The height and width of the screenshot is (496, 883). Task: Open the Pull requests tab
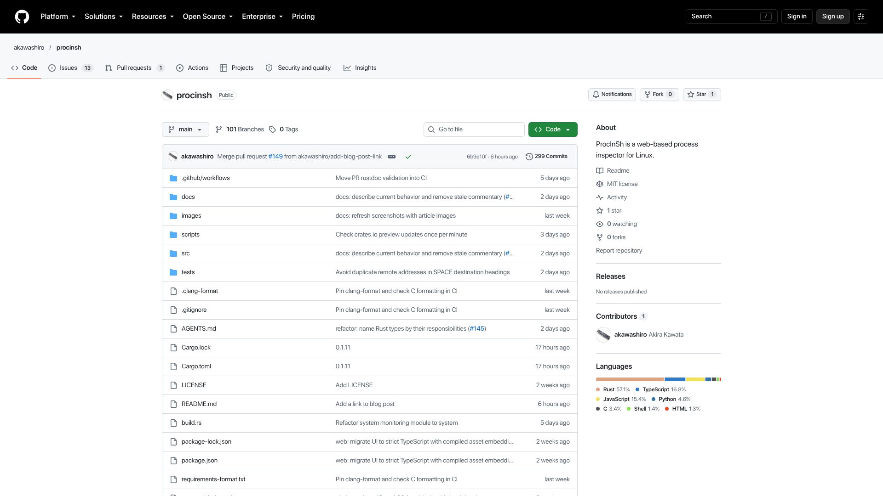click(x=135, y=68)
